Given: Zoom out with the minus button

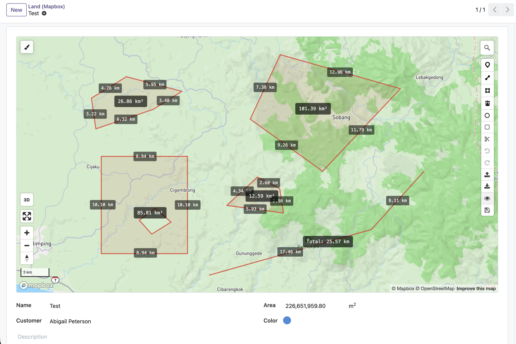Looking at the screenshot, I should 27,246.
